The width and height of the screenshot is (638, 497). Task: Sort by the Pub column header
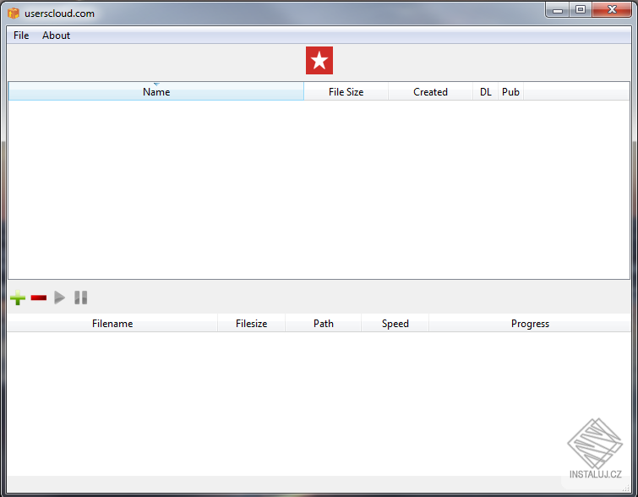point(510,91)
